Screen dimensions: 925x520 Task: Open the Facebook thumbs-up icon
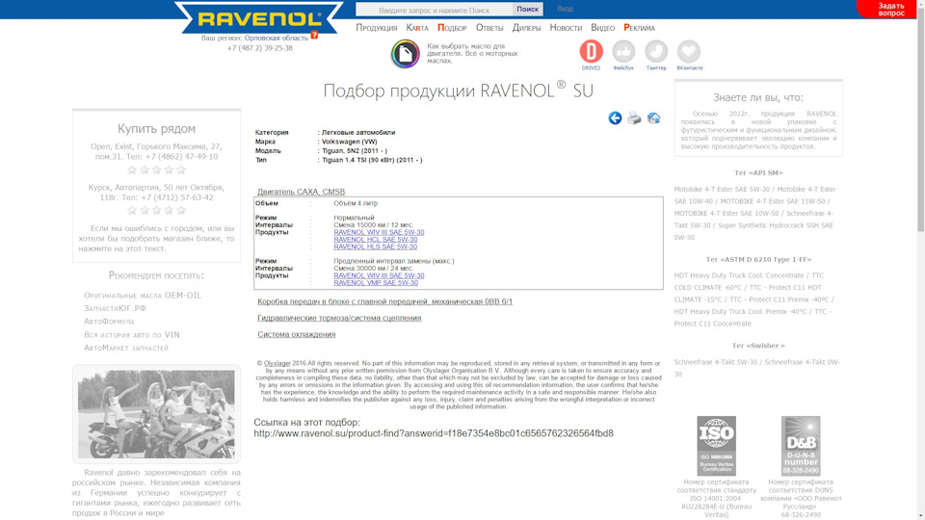coord(623,52)
